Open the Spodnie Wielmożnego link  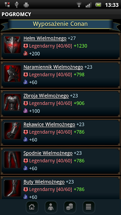click(x=48, y=153)
